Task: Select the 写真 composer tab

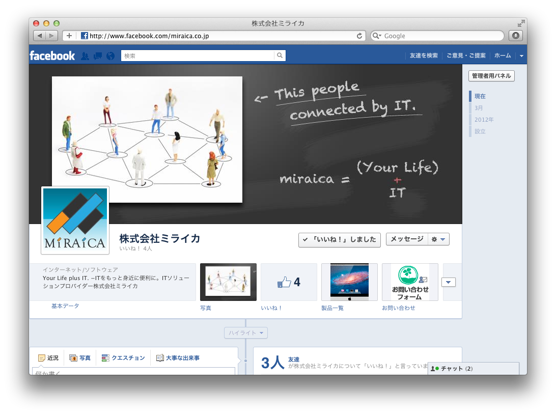Action: pyautogui.click(x=80, y=358)
